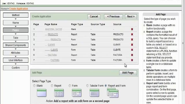Open the CLIENTE link in page 4 row
185x104 pixels.
51,45
